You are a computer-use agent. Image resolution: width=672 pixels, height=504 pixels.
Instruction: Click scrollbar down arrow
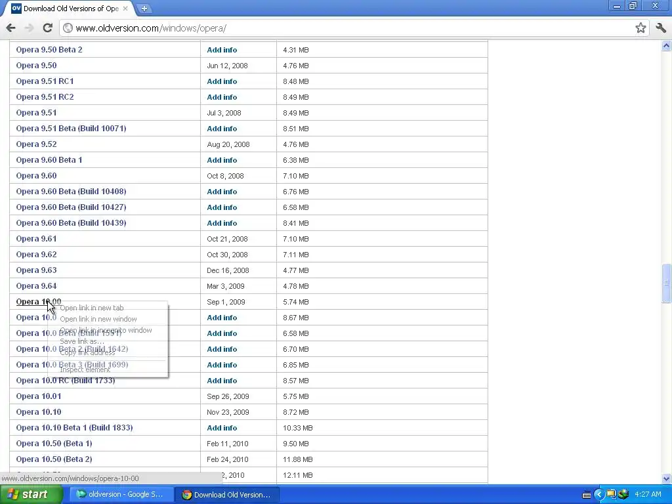(x=666, y=478)
